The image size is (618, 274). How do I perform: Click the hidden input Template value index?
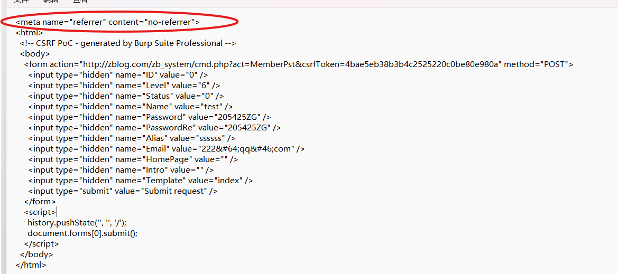pyautogui.click(x=140, y=181)
